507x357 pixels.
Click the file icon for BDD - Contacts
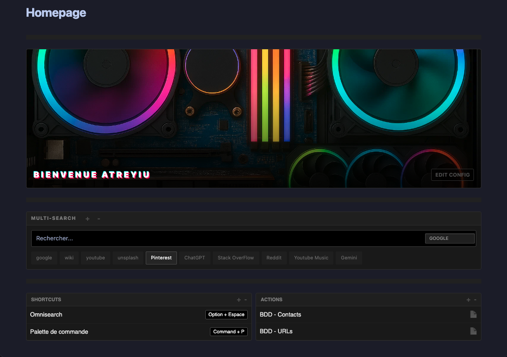473,315
